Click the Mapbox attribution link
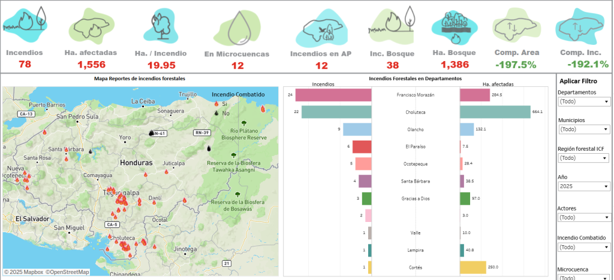Viewport: 614px width, 280px height. click(x=23, y=272)
